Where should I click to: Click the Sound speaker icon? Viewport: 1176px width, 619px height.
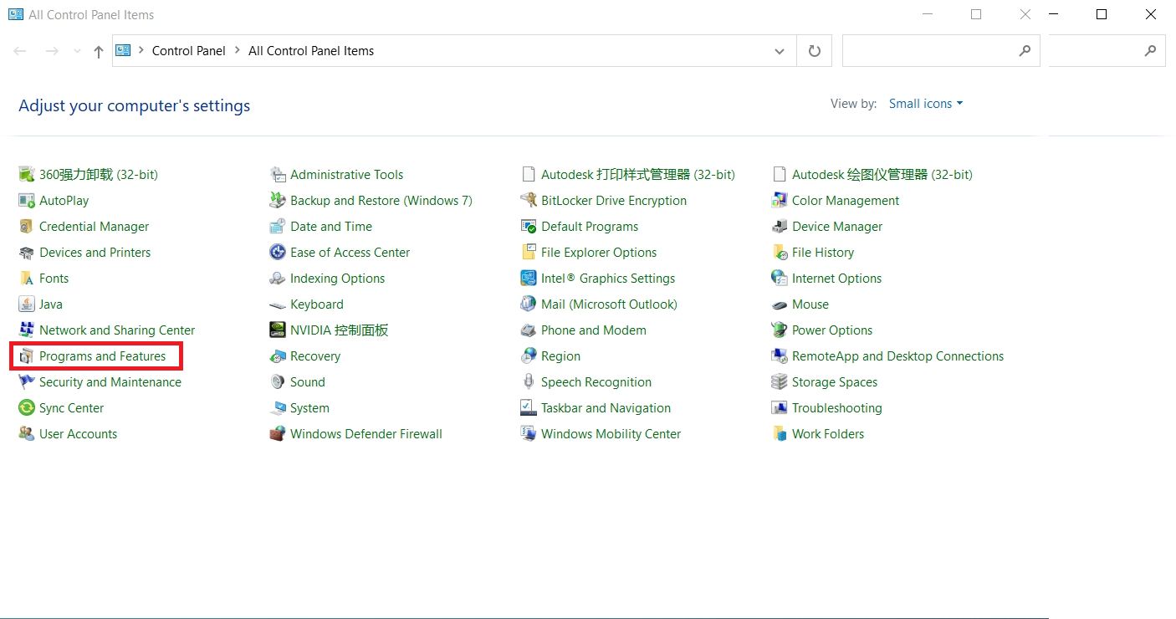tap(277, 381)
